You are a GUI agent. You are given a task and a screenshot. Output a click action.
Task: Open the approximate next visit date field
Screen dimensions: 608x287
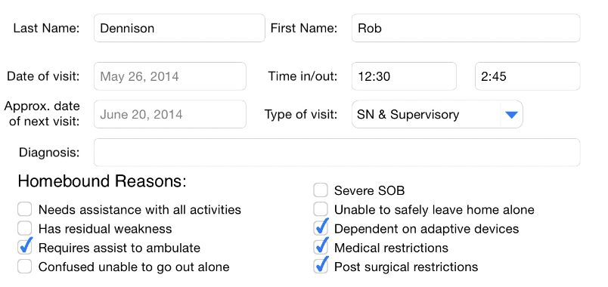(x=170, y=114)
